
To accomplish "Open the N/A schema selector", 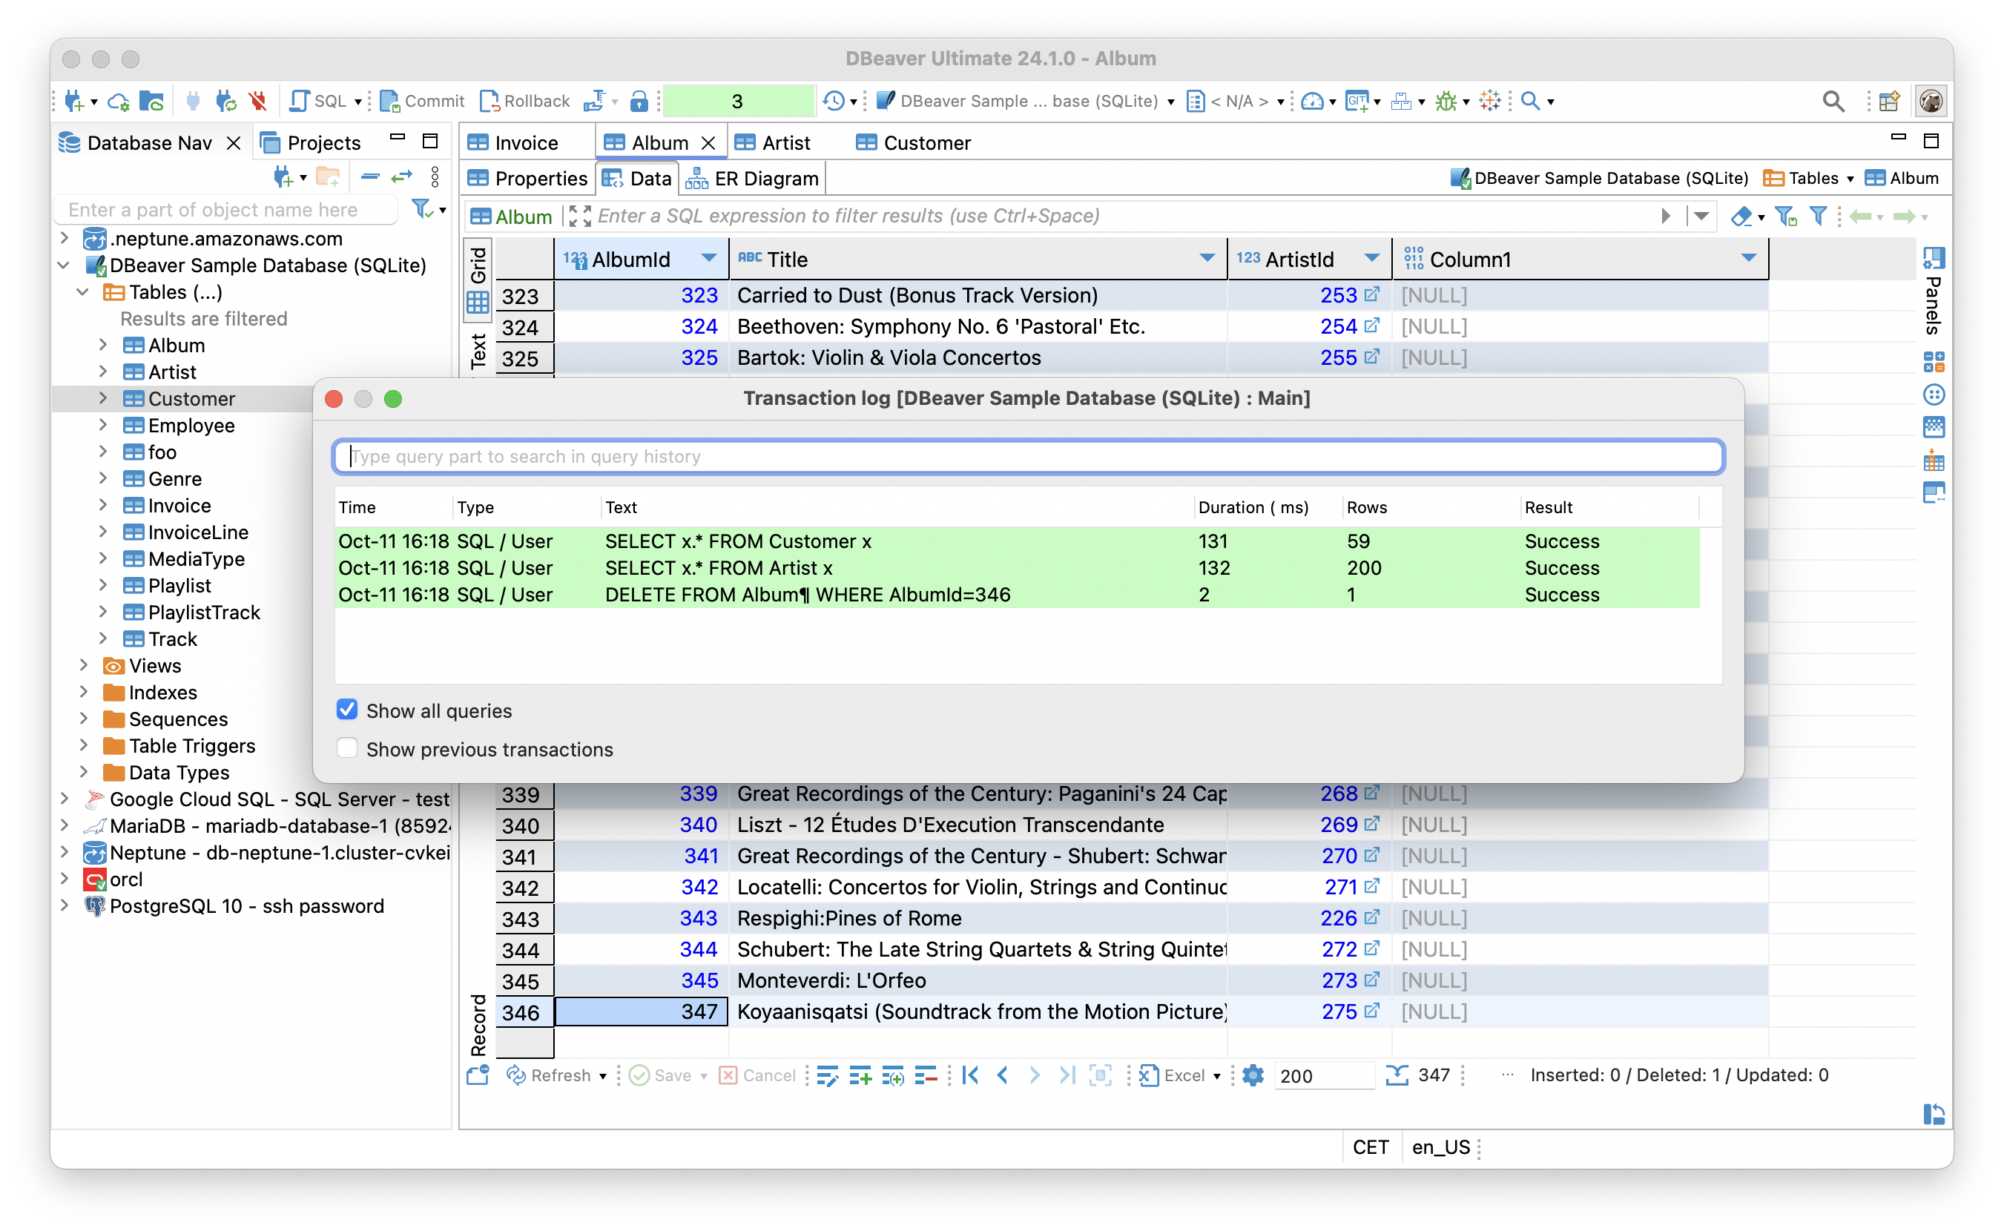I will tap(1234, 101).
